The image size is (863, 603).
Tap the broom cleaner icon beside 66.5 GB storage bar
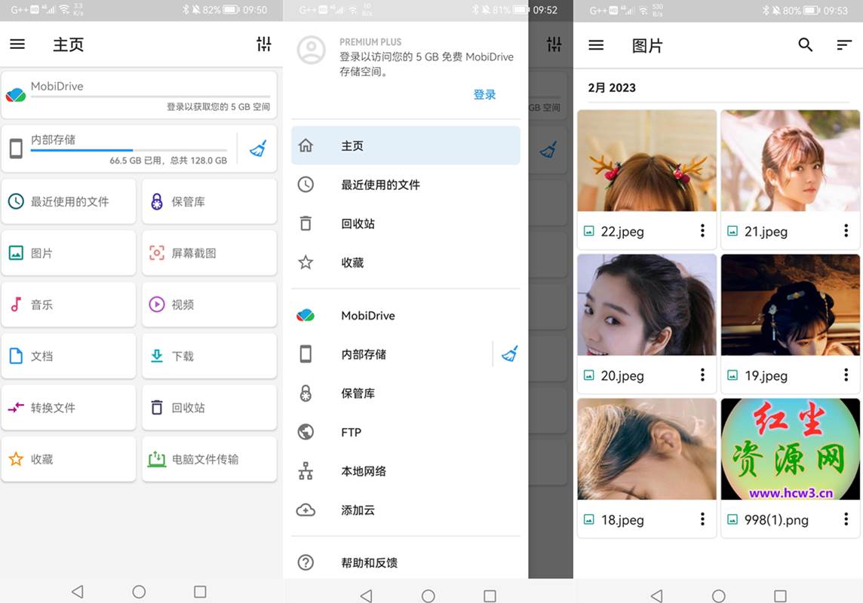pyautogui.click(x=258, y=148)
